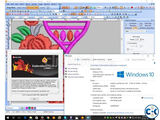The height and width of the screenshot is (120, 160).
Task: Click the globe icon beside Convert
Action: coord(48,7)
